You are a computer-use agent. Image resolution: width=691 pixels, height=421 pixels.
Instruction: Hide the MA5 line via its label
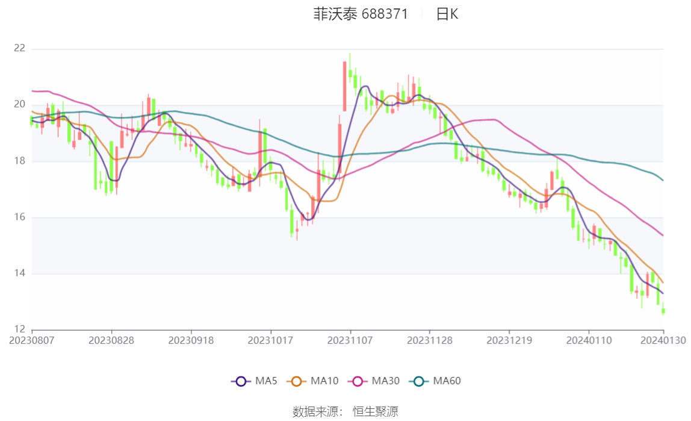coord(266,381)
